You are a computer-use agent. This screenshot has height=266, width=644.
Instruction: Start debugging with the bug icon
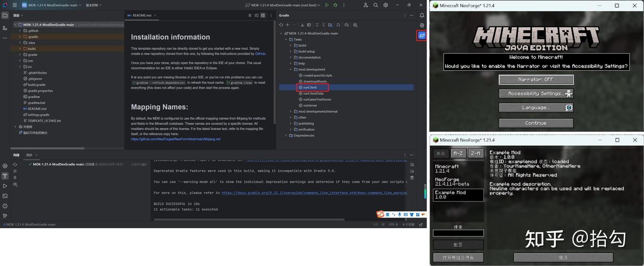[x=334, y=5]
